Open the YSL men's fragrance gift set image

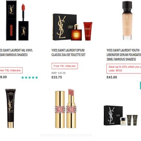(x=121, y=116)
